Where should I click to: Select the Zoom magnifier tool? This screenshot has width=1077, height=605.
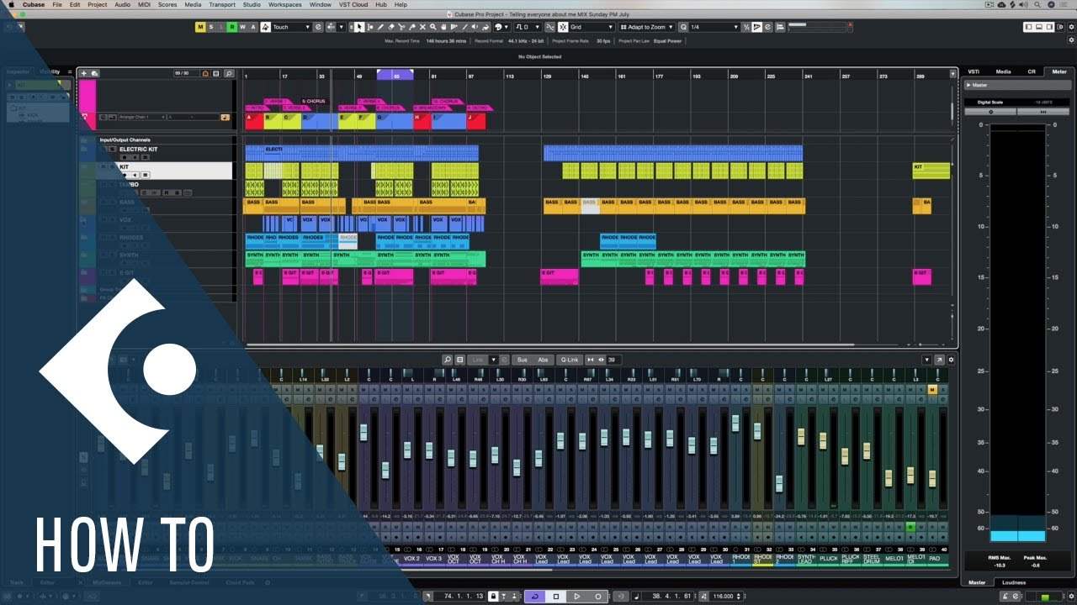click(432, 27)
